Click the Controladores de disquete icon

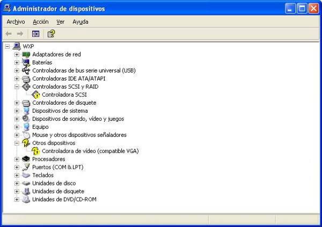click(26, 102)
